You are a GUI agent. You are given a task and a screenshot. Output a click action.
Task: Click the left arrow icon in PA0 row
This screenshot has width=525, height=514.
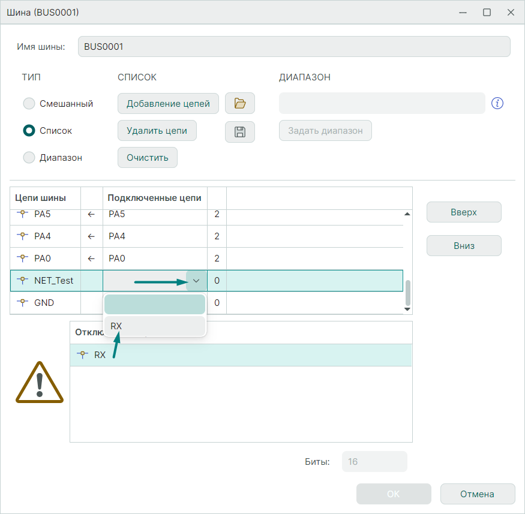pos(91,258)
